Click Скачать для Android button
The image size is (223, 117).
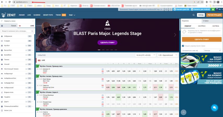click(200, 9)
